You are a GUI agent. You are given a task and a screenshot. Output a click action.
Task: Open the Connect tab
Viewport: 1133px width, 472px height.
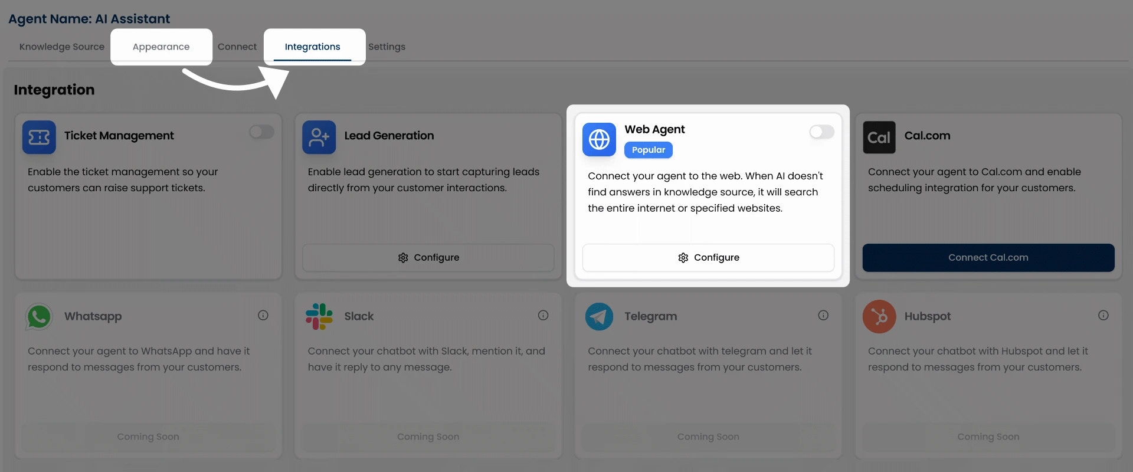point(237,47)
